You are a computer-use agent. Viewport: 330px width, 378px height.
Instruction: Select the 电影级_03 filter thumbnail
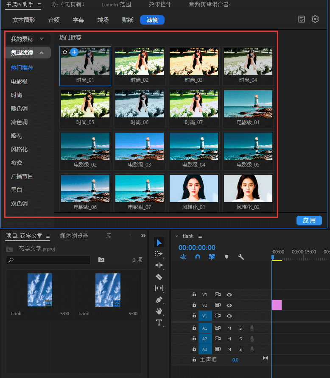coord(139,149)
